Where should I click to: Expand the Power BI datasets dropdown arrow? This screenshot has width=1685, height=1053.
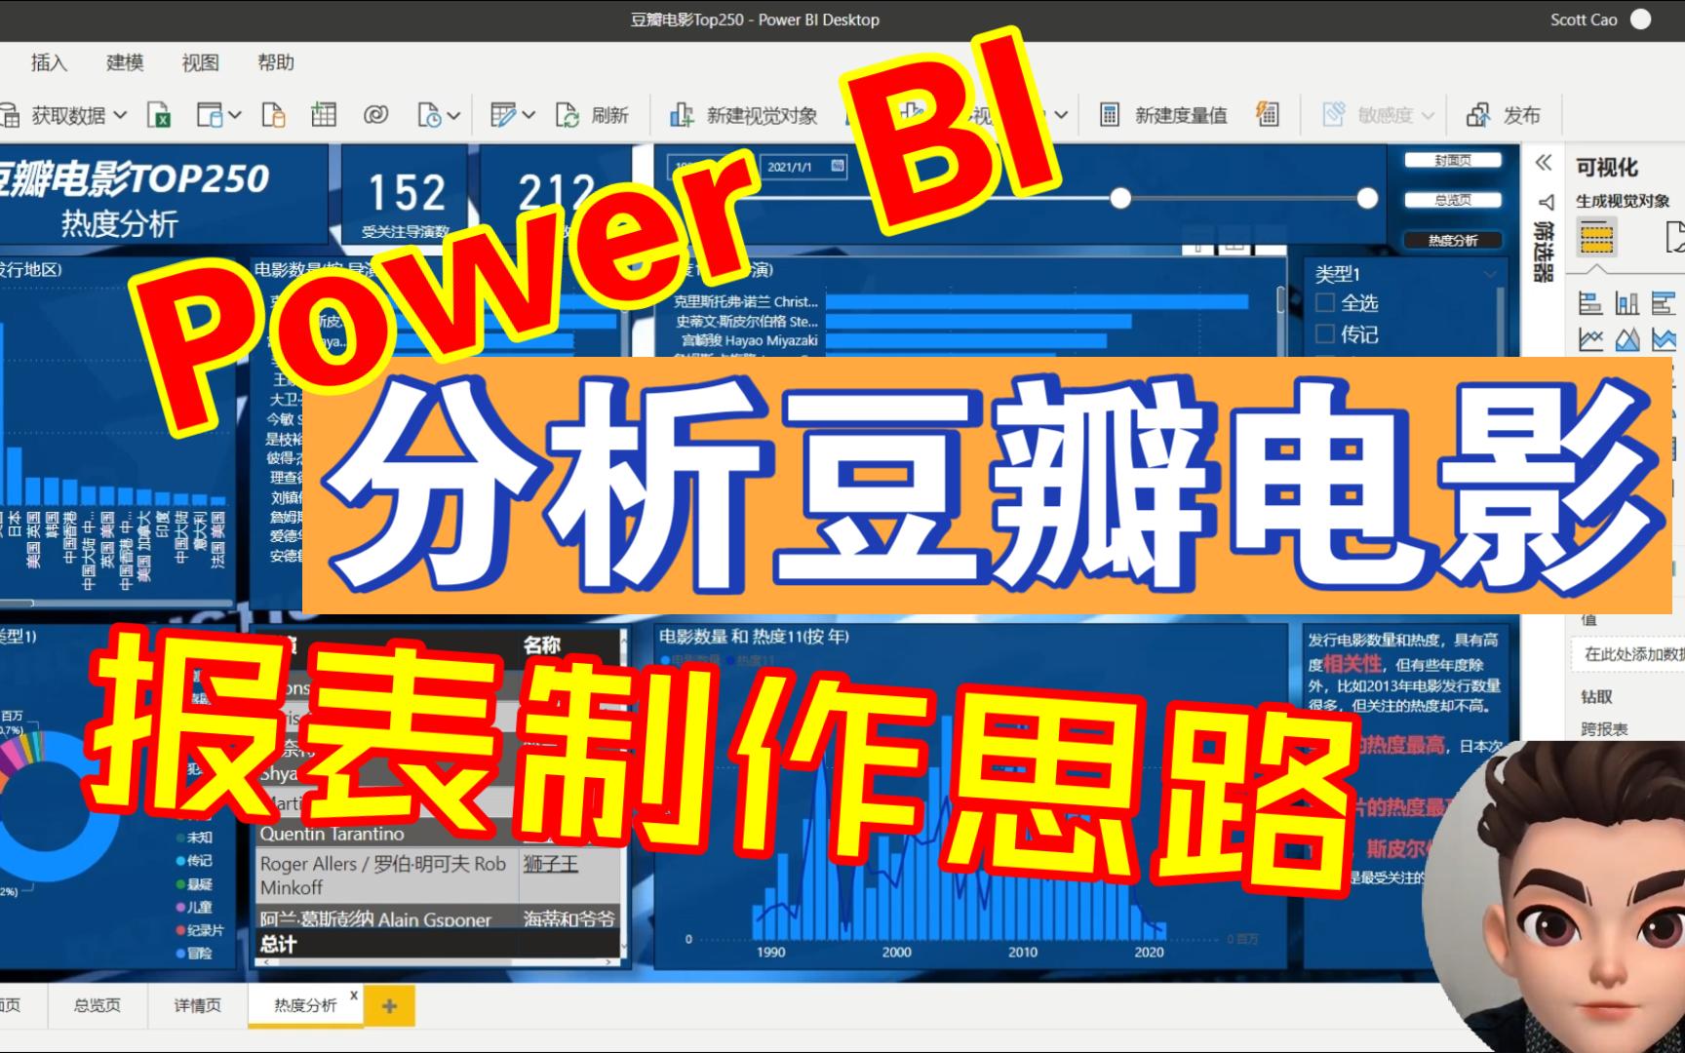pos(235,115)
